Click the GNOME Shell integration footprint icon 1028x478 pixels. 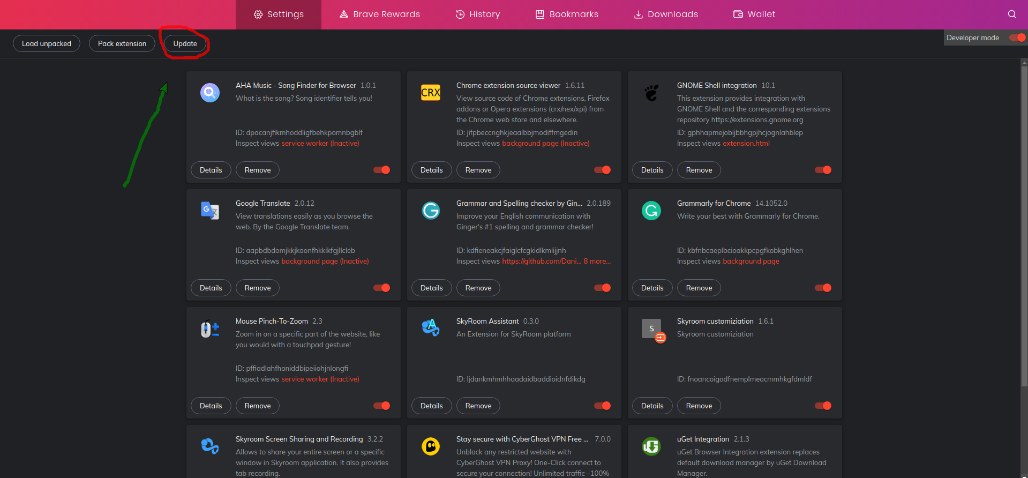tap(651, 93)
